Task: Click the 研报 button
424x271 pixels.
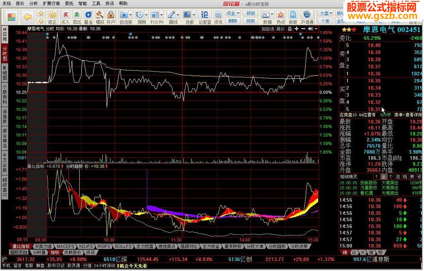Action: [x=251, y=13]
